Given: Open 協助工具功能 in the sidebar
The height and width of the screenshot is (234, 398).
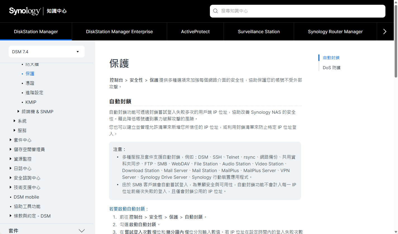Looking at the screenshot, I should [x=27, y=206].
